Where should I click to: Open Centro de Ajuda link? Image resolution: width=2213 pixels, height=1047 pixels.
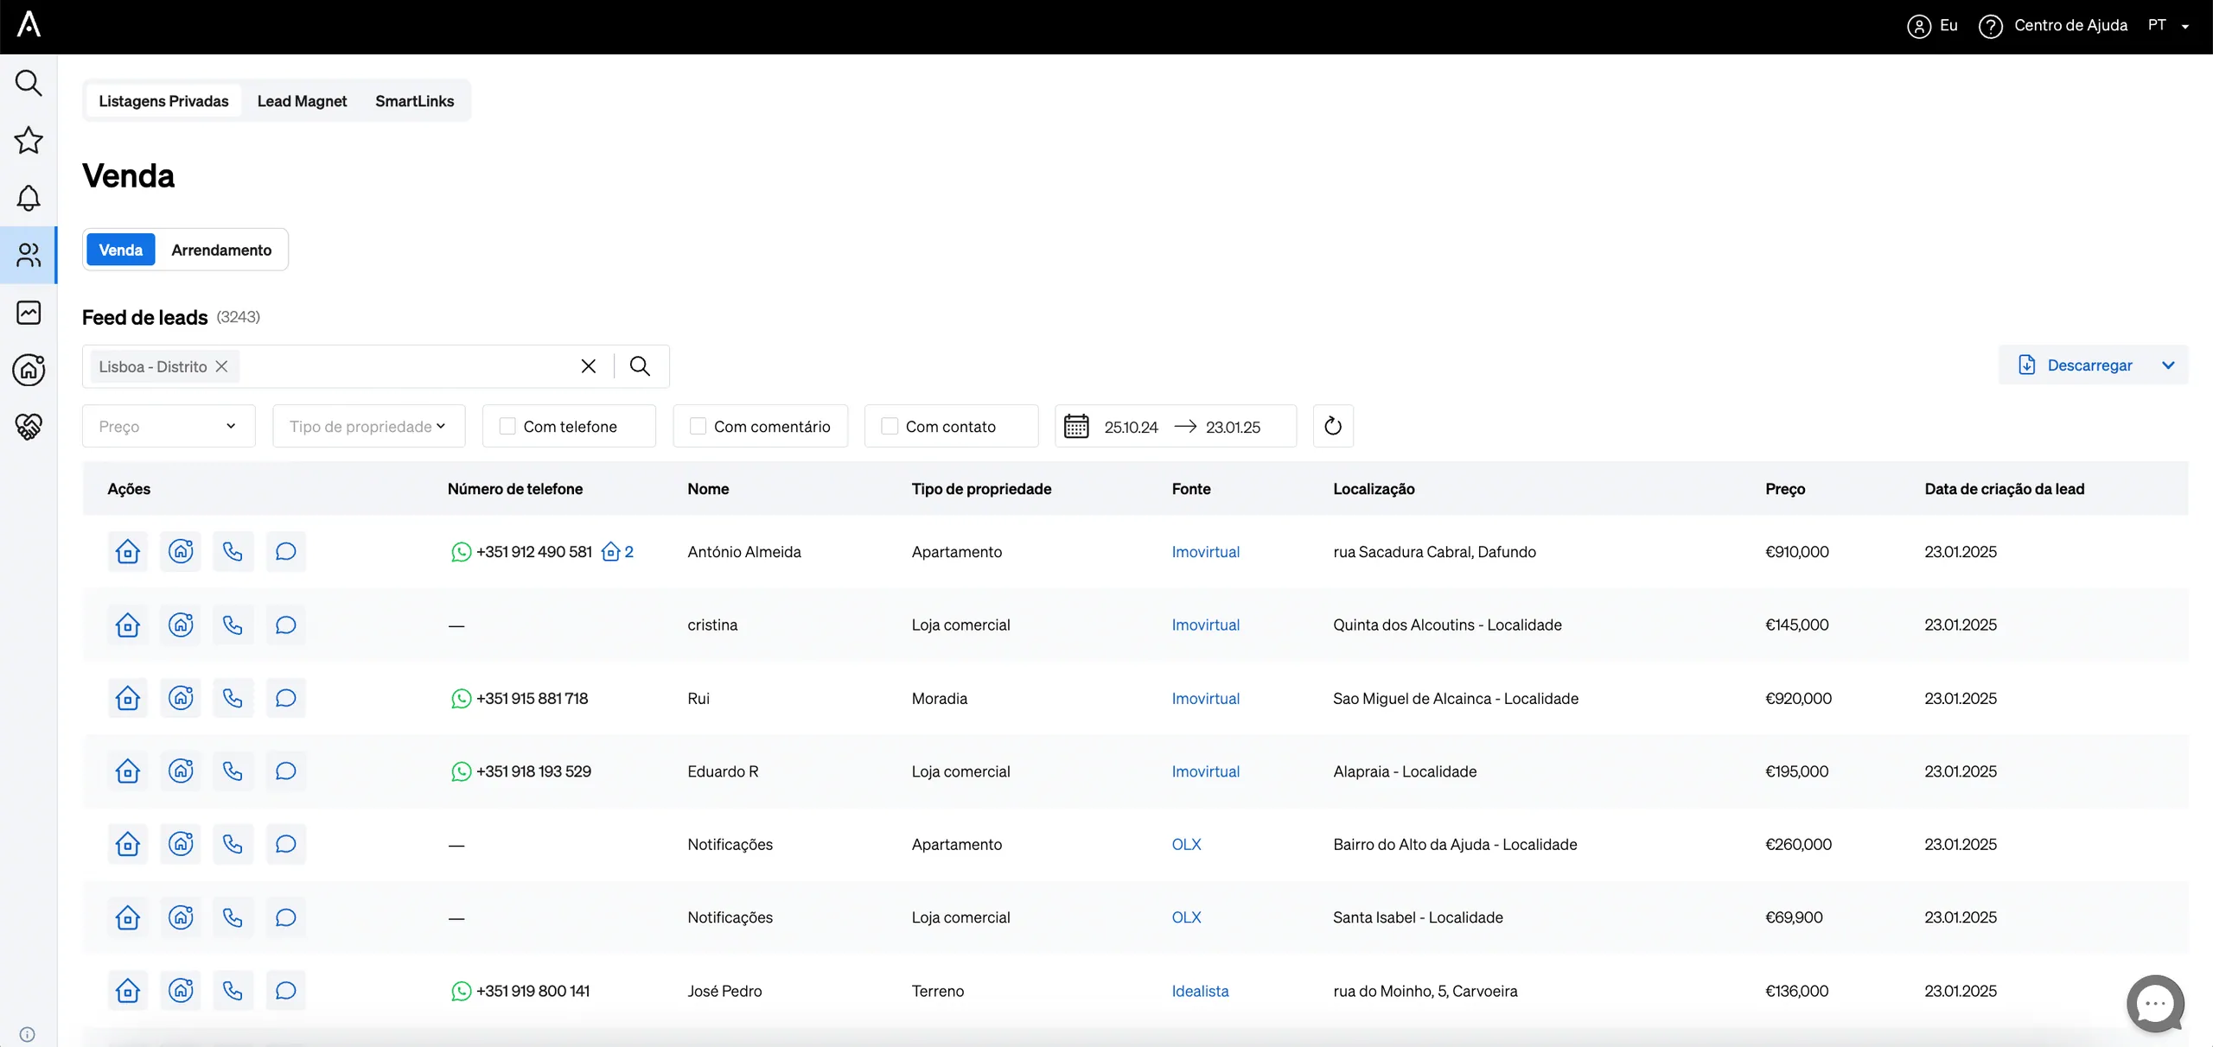(x=2053, y=25)
